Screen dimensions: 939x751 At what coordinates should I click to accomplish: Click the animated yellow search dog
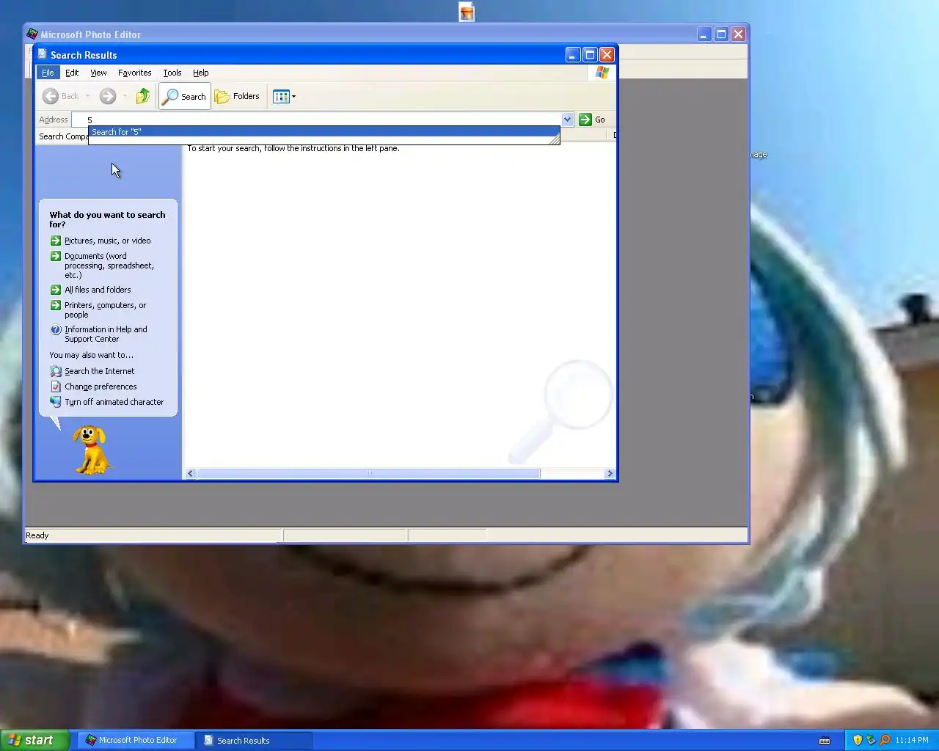click(x=92, y=450)
